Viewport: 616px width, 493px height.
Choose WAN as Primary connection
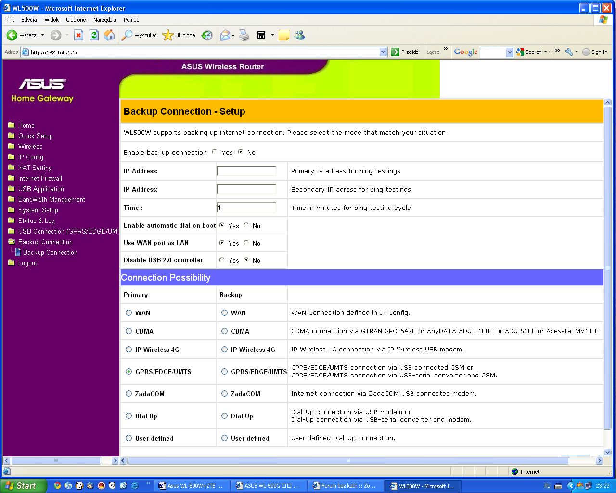[x=128, y=313]
